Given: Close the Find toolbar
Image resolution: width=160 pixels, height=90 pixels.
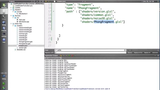Looking at the screenshot, I should [x=158, y=50].
